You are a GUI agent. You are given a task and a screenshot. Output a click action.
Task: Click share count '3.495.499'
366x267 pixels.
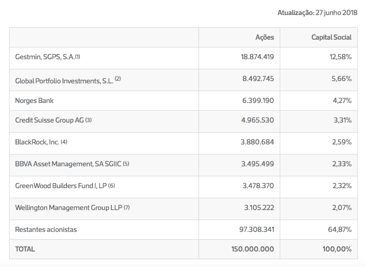[x=257, y=164]
